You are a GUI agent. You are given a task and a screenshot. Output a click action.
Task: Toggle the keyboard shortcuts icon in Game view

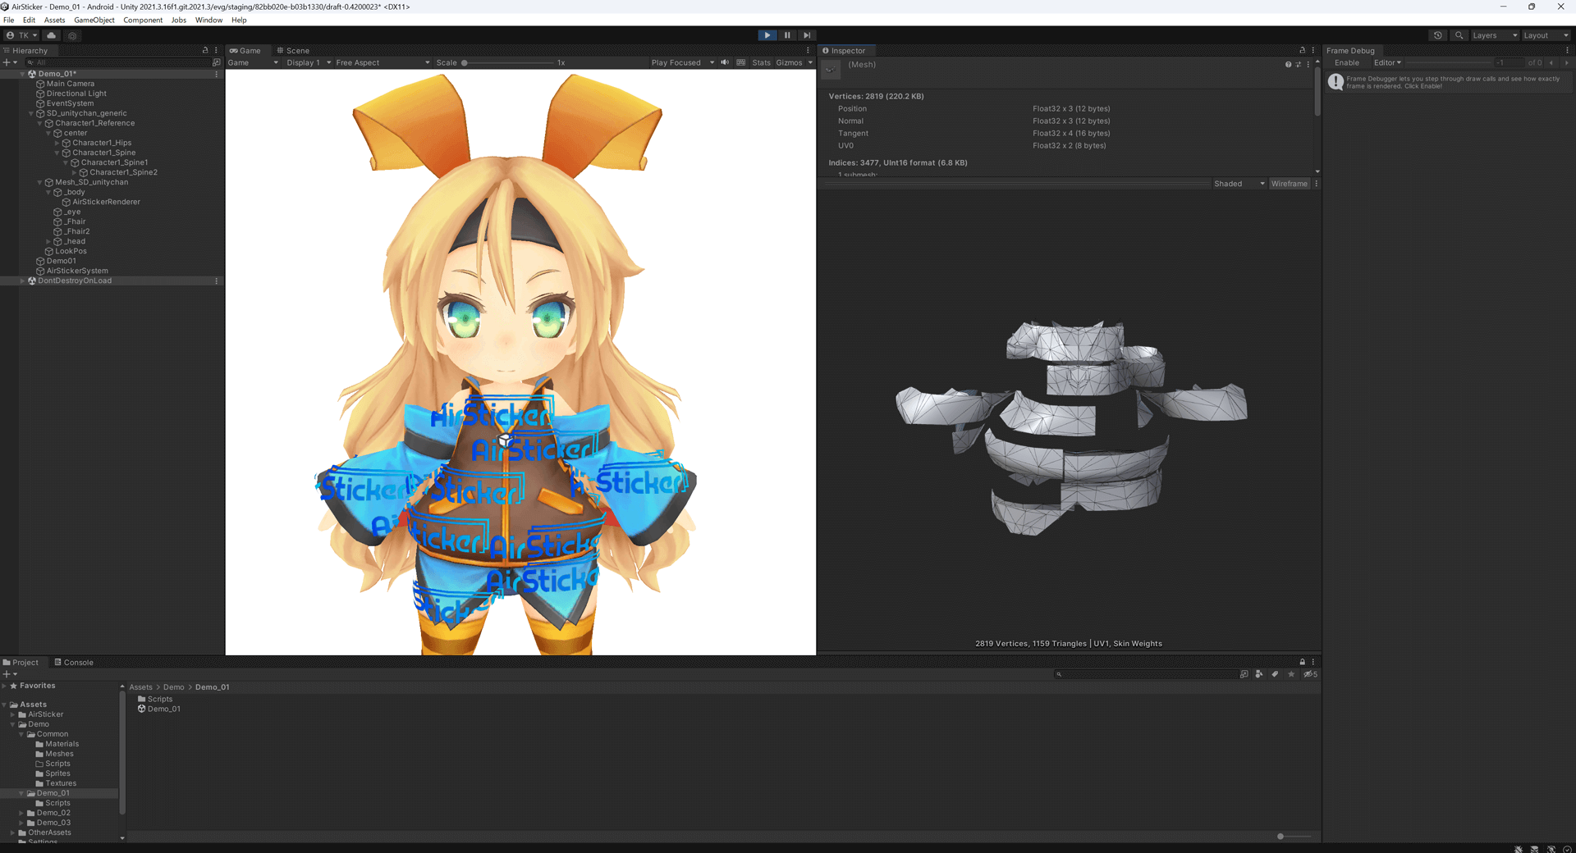coord(741,62)
